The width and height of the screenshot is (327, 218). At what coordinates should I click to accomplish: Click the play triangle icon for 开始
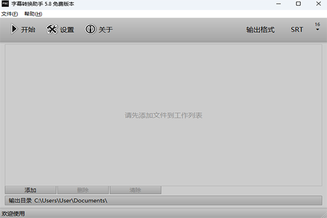14,29
